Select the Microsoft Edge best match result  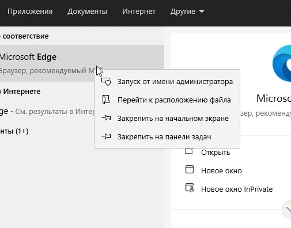[82, 63]
